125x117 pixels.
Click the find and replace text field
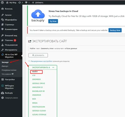pyautogui.click(x=77, y=48)
